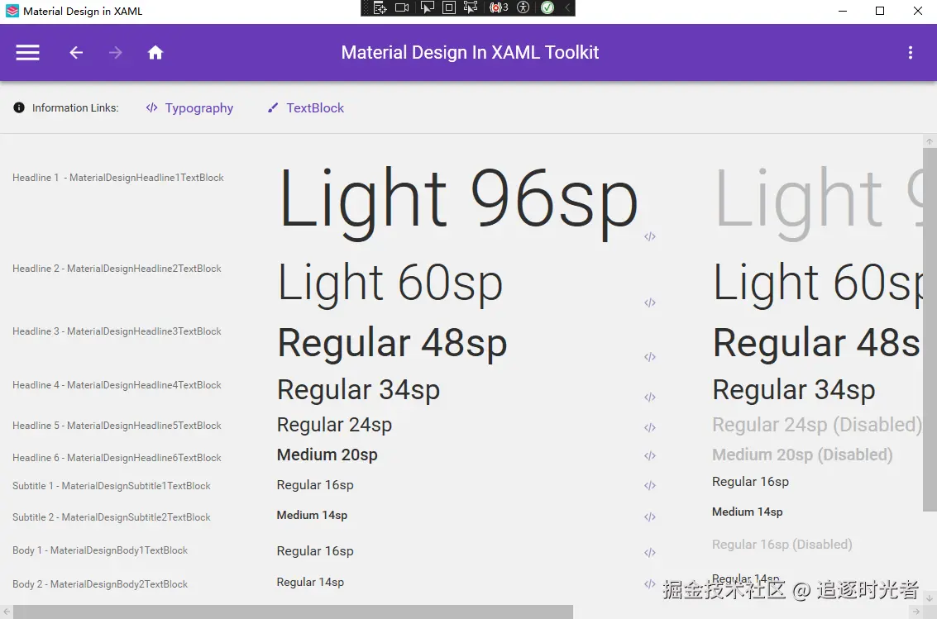Show XAML code for Light 96sp
937x619 pixels.
tap(650, 236)
